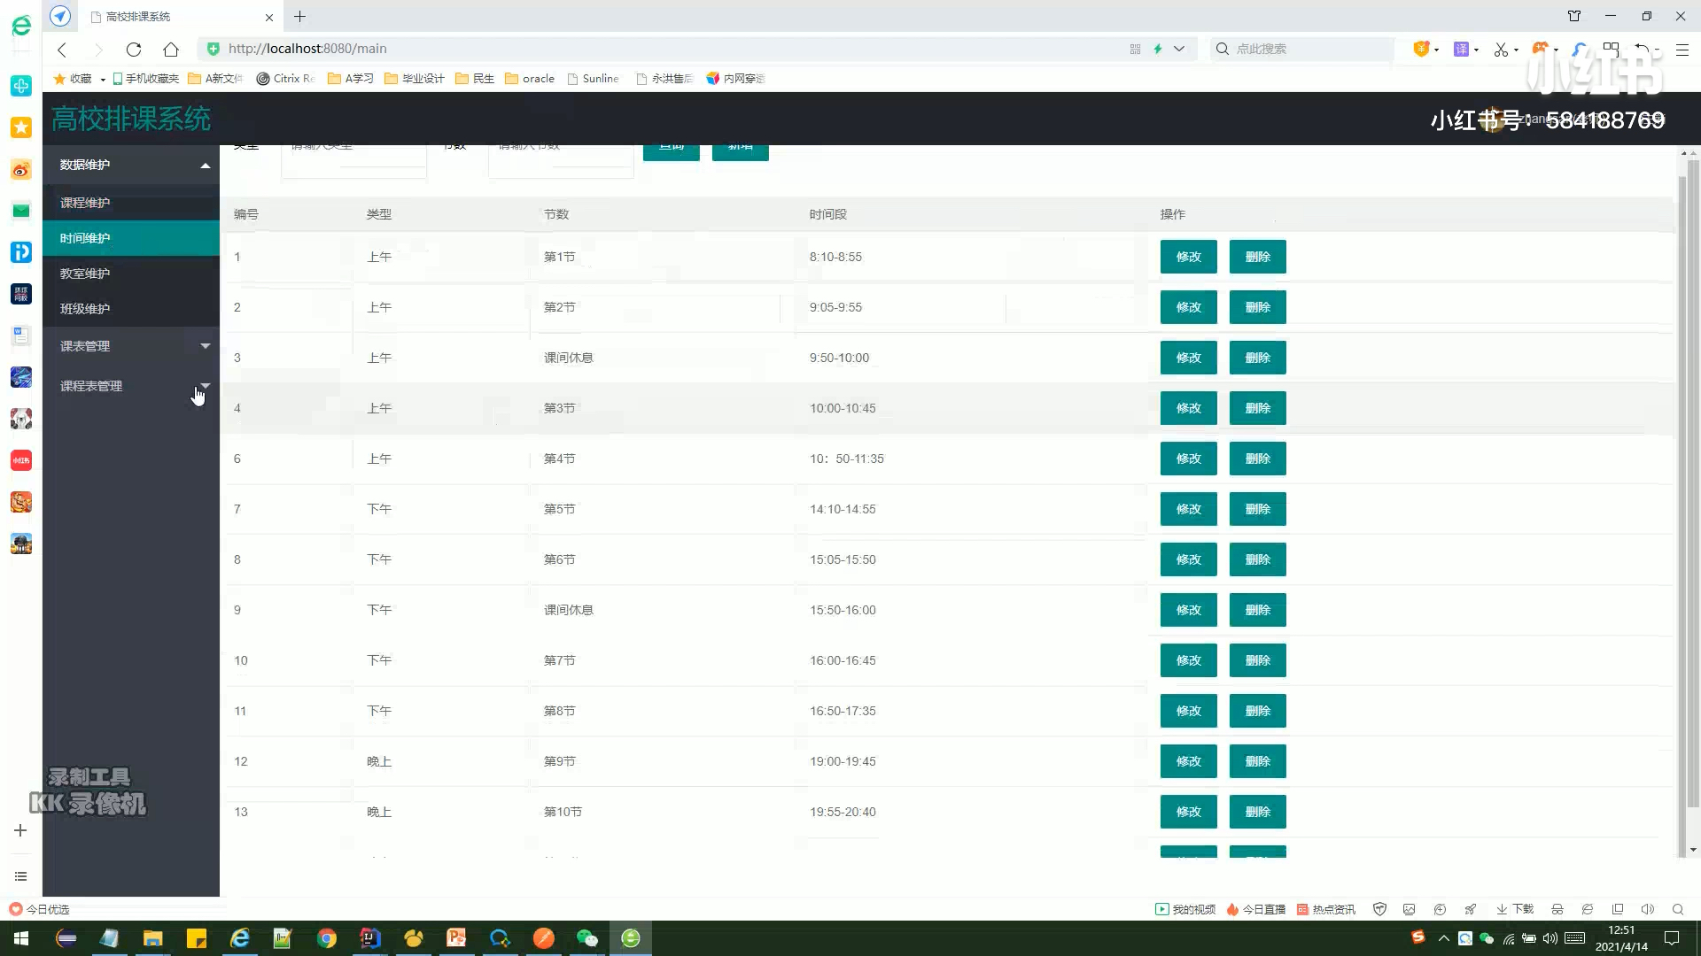Open 热点资讯 in the status bar
This screenshot has width=1701, height=956.
click(x=1326, y=909)
